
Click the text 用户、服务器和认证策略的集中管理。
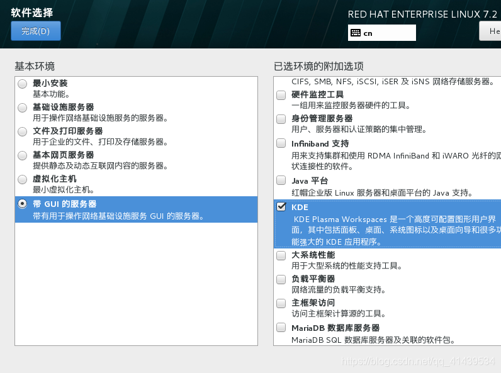click(x=359, y=130)
